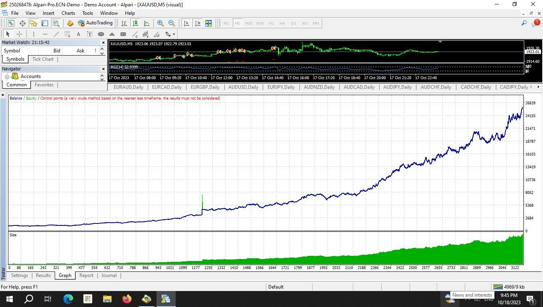Screen dimensions: 543x307
Task: Open the View menu
Action: click(30, 13)
